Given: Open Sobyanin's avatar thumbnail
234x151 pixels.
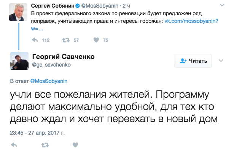Looking at the screenshot, I should 18,12.
